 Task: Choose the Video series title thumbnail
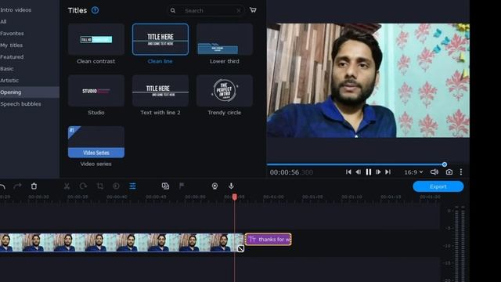96,142
